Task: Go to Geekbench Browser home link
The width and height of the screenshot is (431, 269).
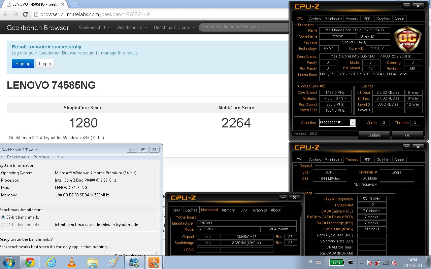Action: click(x=38, y=28)
